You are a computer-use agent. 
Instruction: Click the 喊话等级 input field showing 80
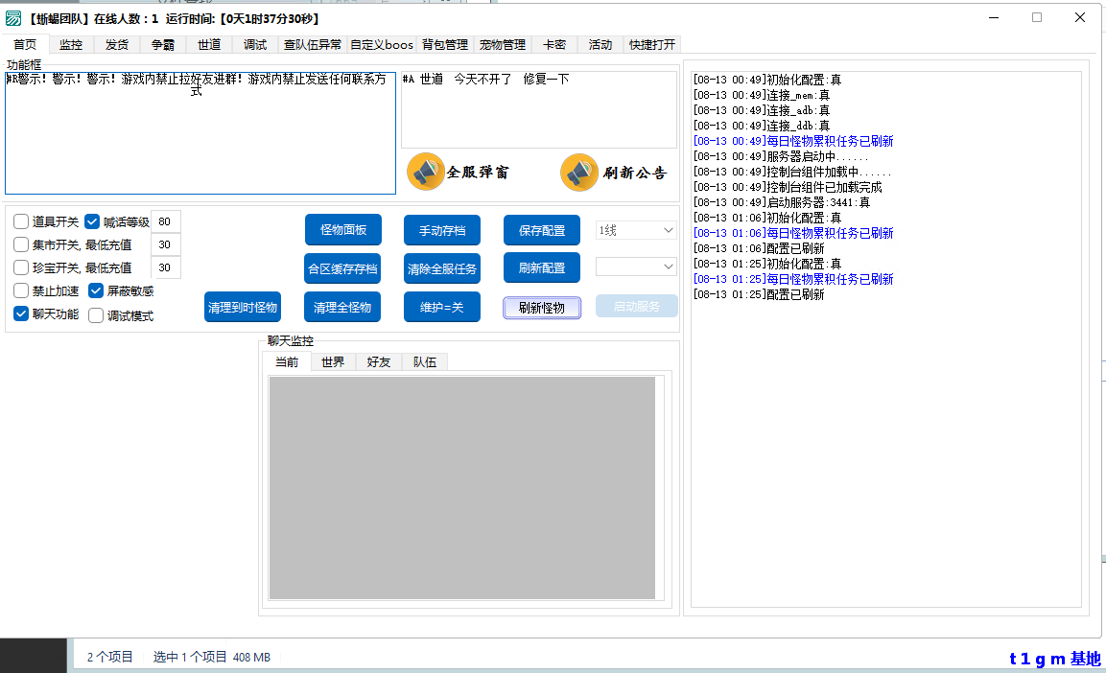166,221
